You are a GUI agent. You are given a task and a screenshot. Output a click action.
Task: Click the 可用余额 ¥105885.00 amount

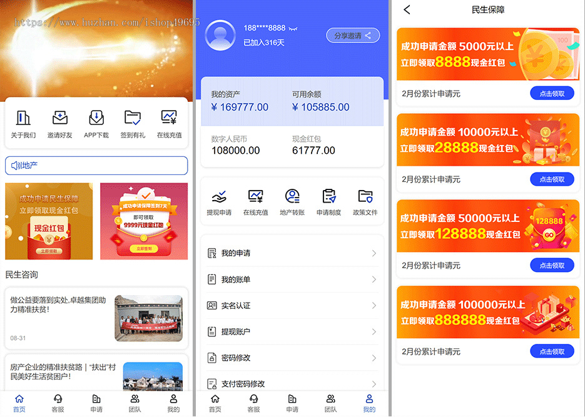click(x=320, y=108)
